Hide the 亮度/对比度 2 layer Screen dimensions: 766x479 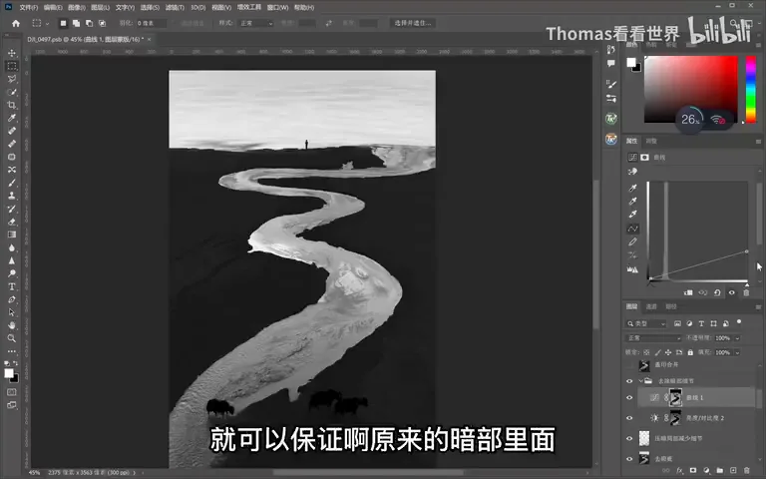629,418
